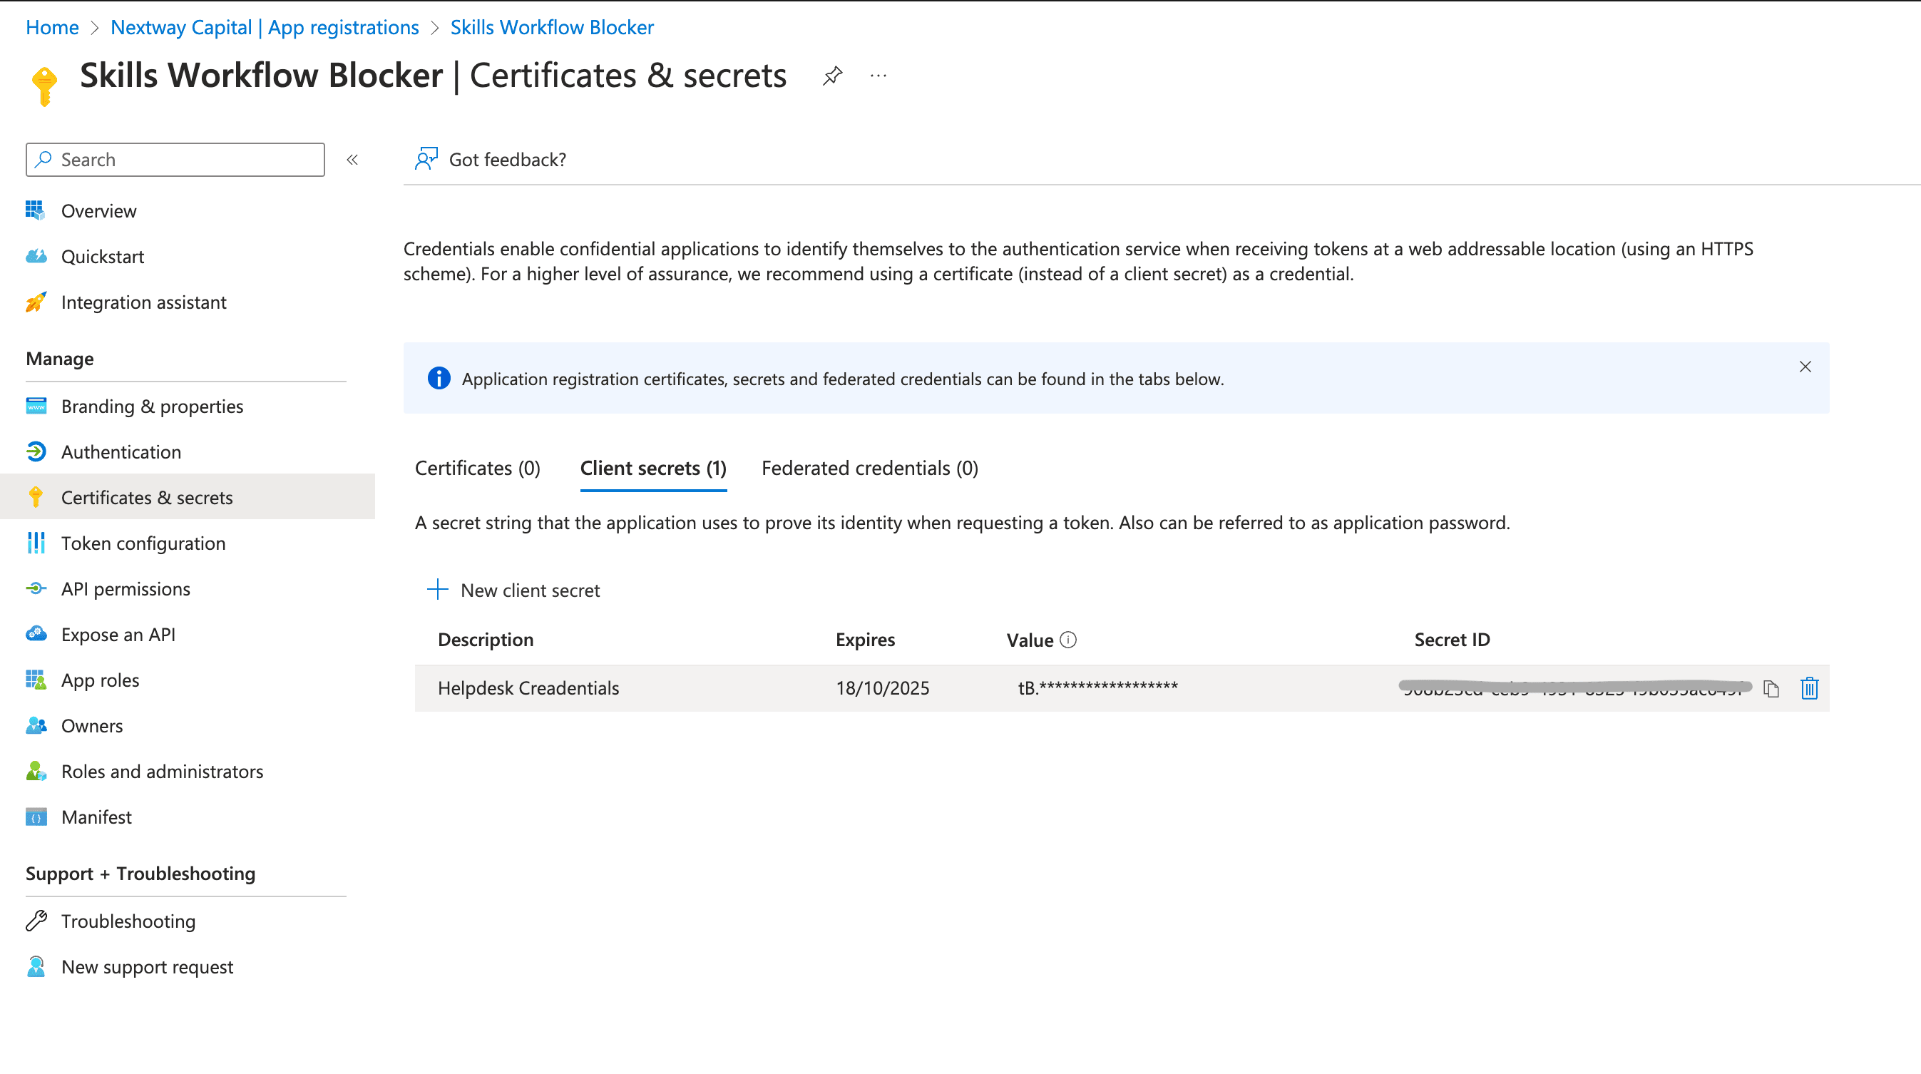Open the ellipsis more options menu

tap(878, 76)
